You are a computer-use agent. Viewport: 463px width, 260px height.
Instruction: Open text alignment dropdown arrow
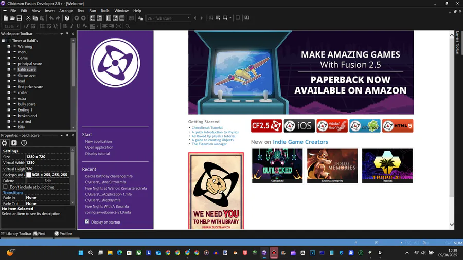(97, 26)
